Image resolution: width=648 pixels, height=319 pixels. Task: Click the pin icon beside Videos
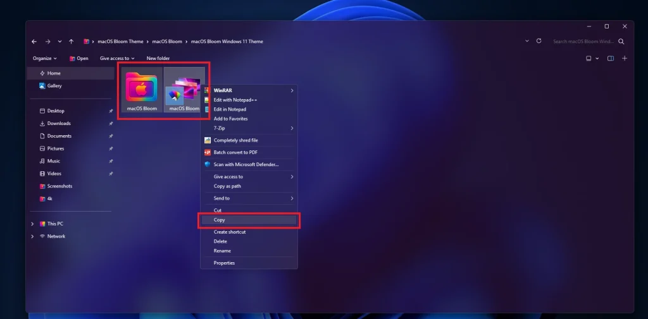pyautogui.click(x=111, y=174)
